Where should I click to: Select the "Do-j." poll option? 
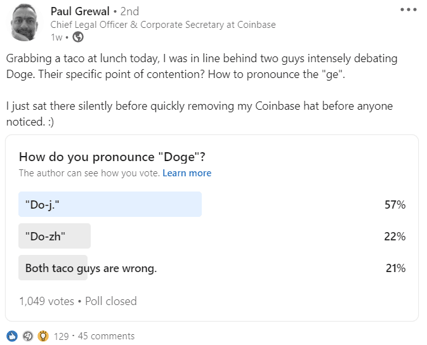click(x=110, y=204)
